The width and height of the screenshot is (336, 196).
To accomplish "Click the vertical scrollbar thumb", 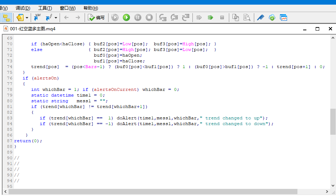I will point(333,121).
